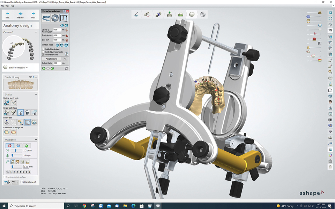Click the Next step button
This screenshot has width=335, height=209.
33,15
